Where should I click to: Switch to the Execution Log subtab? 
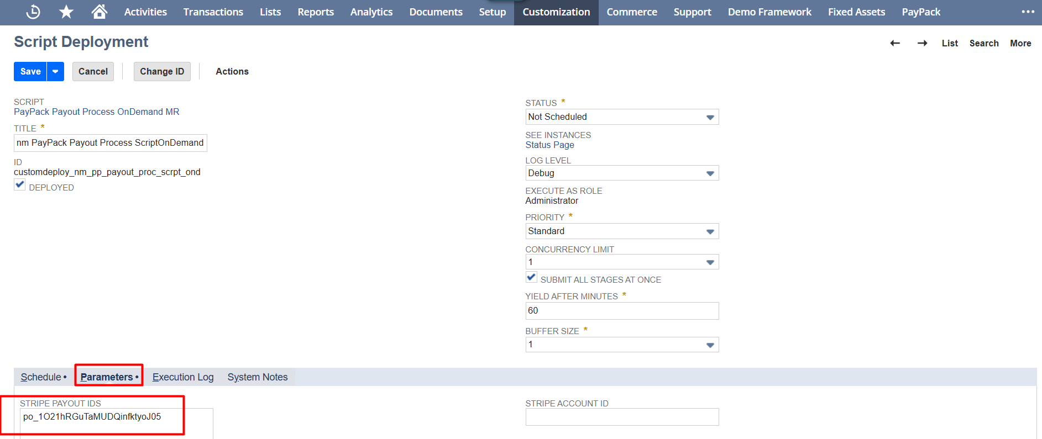183,377
